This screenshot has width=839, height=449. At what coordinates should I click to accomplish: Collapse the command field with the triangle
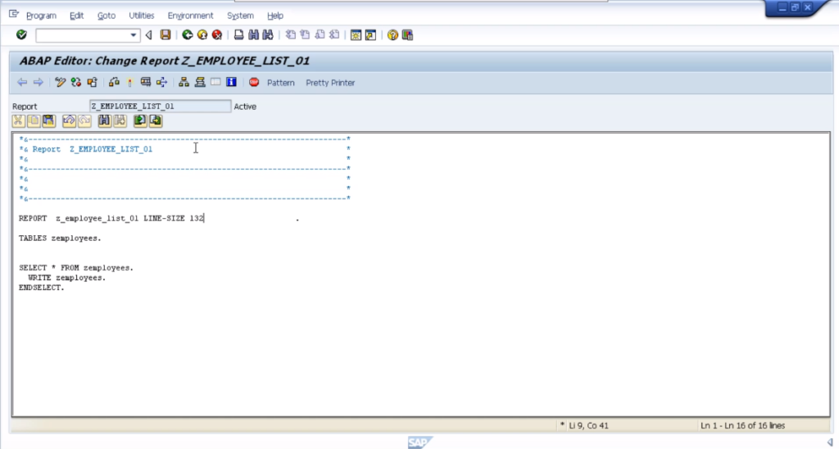(x=149, y=35)
